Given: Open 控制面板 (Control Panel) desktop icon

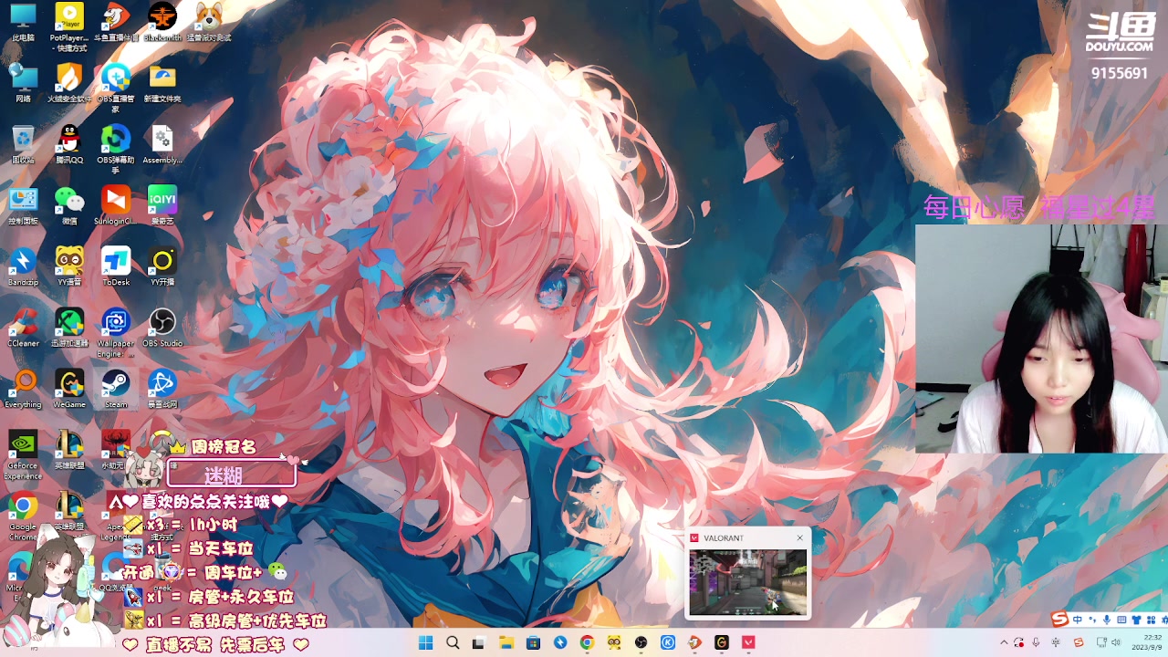Looking at the screenshot, I should (23, 205).
